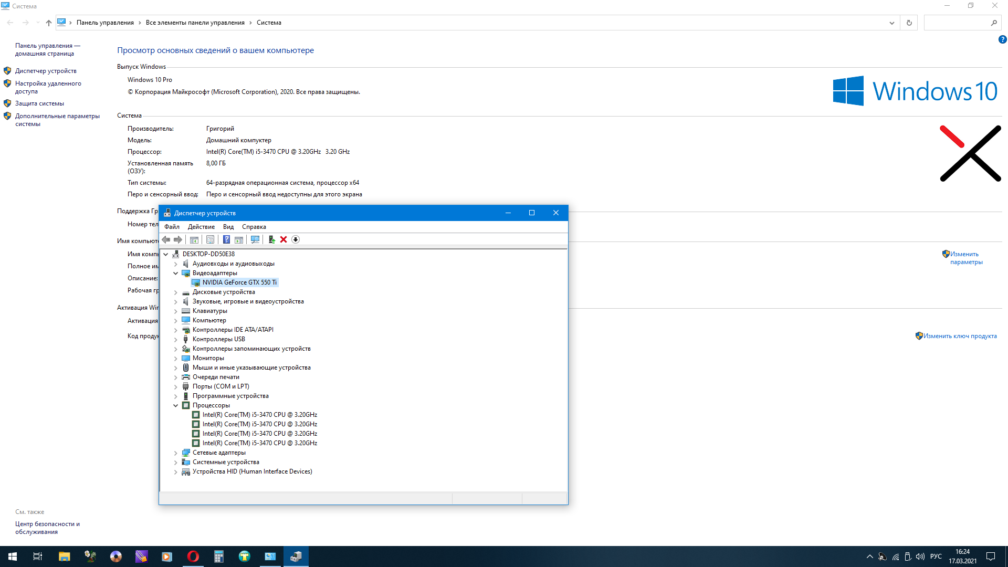Open the volume control in system tray
Viewport: 1008px width, 567px height.
pos(920,556)
